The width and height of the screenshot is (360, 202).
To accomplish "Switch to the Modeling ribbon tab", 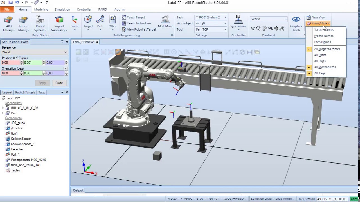I will pos(41,9).
